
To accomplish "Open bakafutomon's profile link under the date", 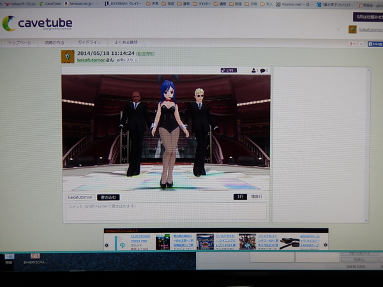I will pos(91,60).
